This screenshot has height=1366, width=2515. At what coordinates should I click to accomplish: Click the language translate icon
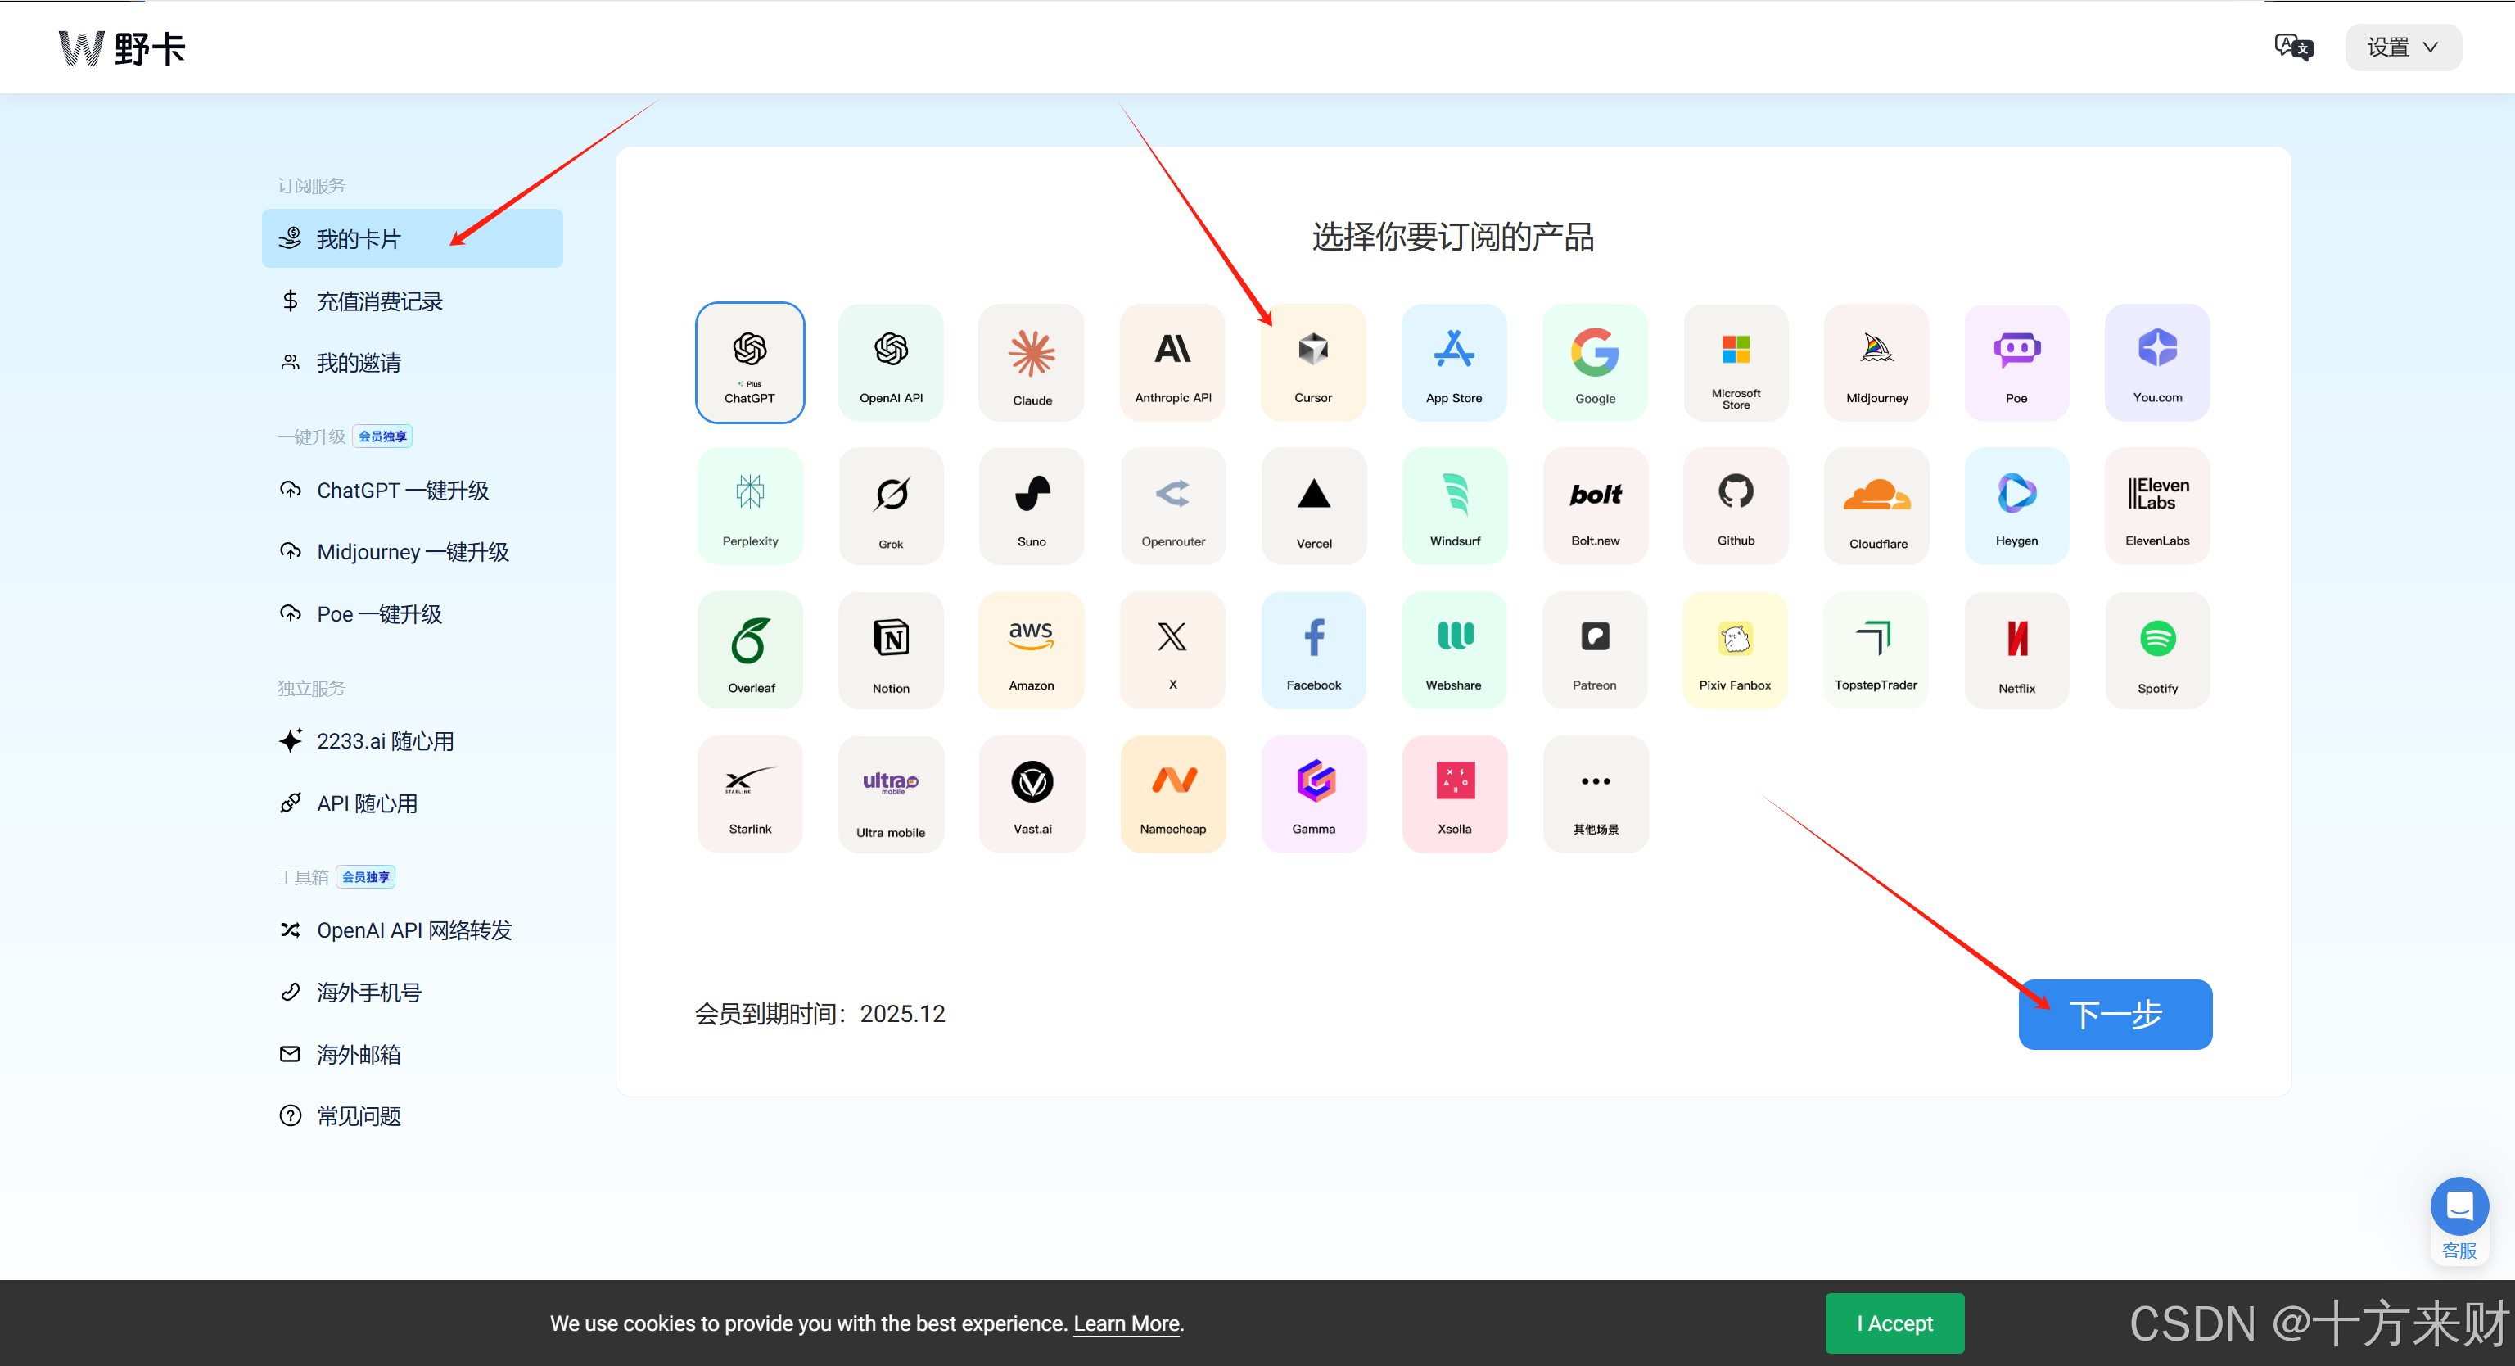2292,47
